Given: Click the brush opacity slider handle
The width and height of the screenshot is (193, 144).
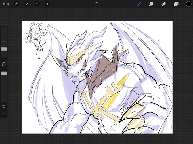Looking at the screenshot, I should [x=4, y=73].
